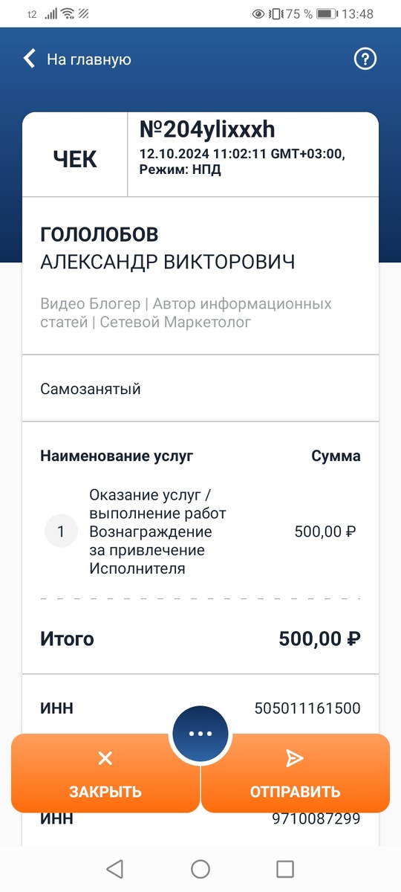Tap the Android back triangle button

pyautogui.click(x=114, y=868)
